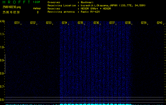Image resolution: width=166 pixels, height=105 pixels.
Task: Click the Receiving Location label
Action: [62, 6]
